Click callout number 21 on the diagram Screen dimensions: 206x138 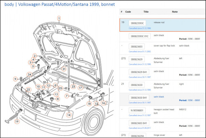tap(64, 68)
